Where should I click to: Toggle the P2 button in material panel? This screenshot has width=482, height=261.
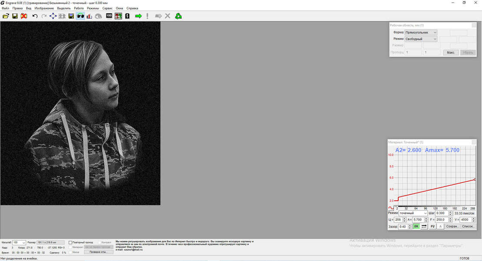432,226
